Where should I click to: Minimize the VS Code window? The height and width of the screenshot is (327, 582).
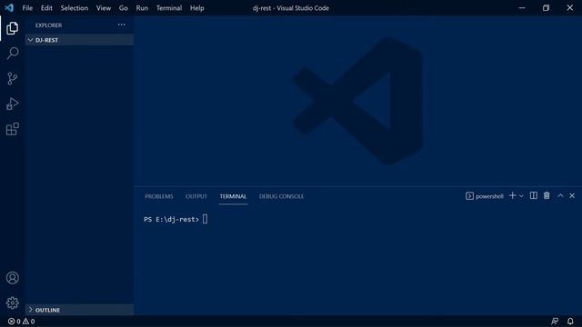pos(522,8)
